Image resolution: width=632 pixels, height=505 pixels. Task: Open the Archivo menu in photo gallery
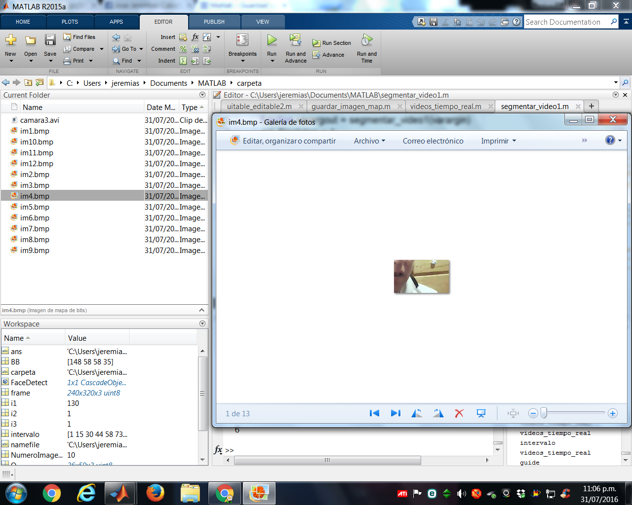(x=369, y=141)
